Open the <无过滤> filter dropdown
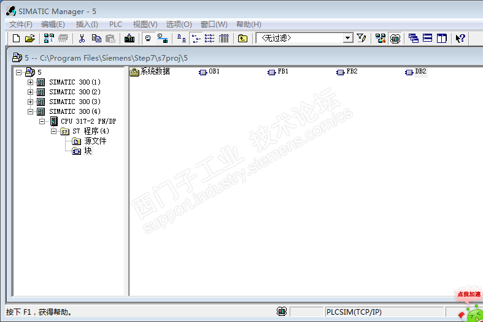 point(348,38)
